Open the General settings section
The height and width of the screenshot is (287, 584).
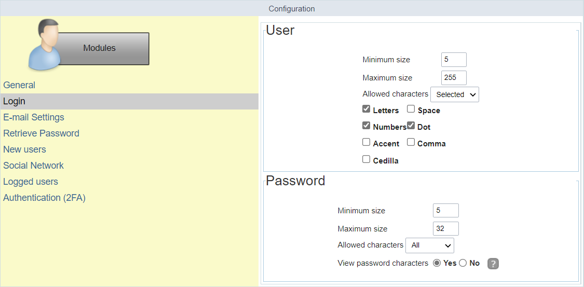coord(19,85)
